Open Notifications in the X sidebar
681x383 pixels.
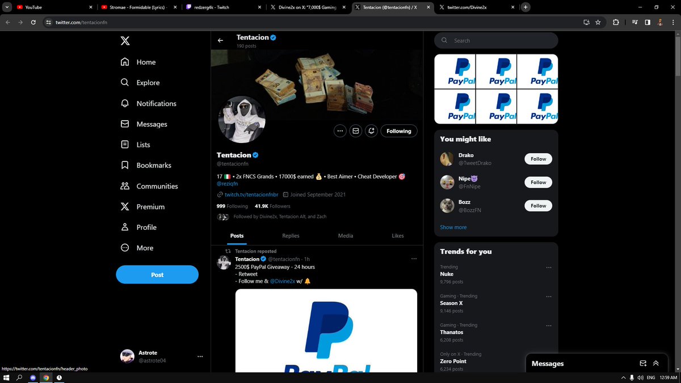[148, 103]
